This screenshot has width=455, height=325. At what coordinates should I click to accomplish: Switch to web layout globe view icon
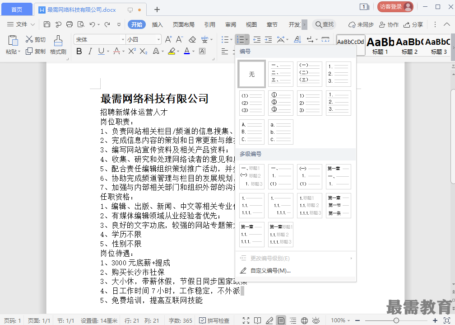pos(304,320)
